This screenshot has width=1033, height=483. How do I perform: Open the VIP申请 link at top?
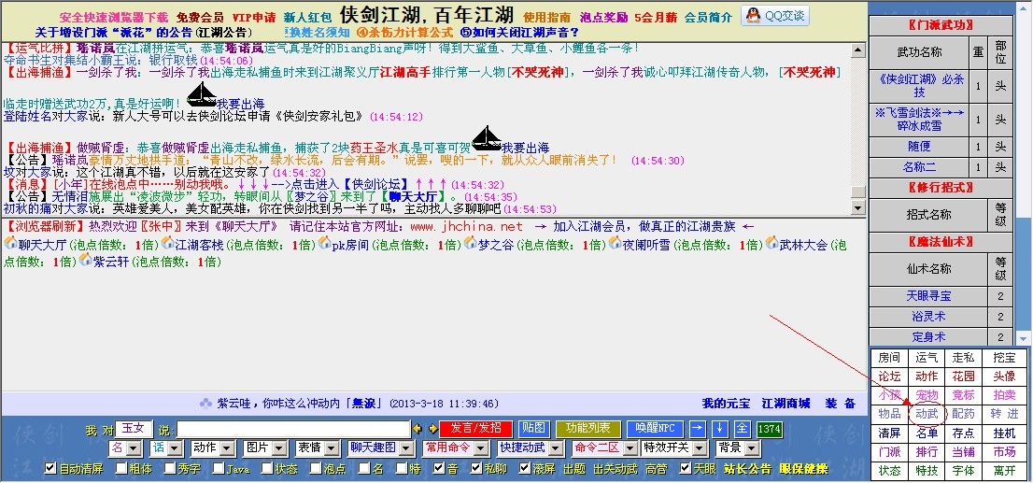click(x=254, y=18)
